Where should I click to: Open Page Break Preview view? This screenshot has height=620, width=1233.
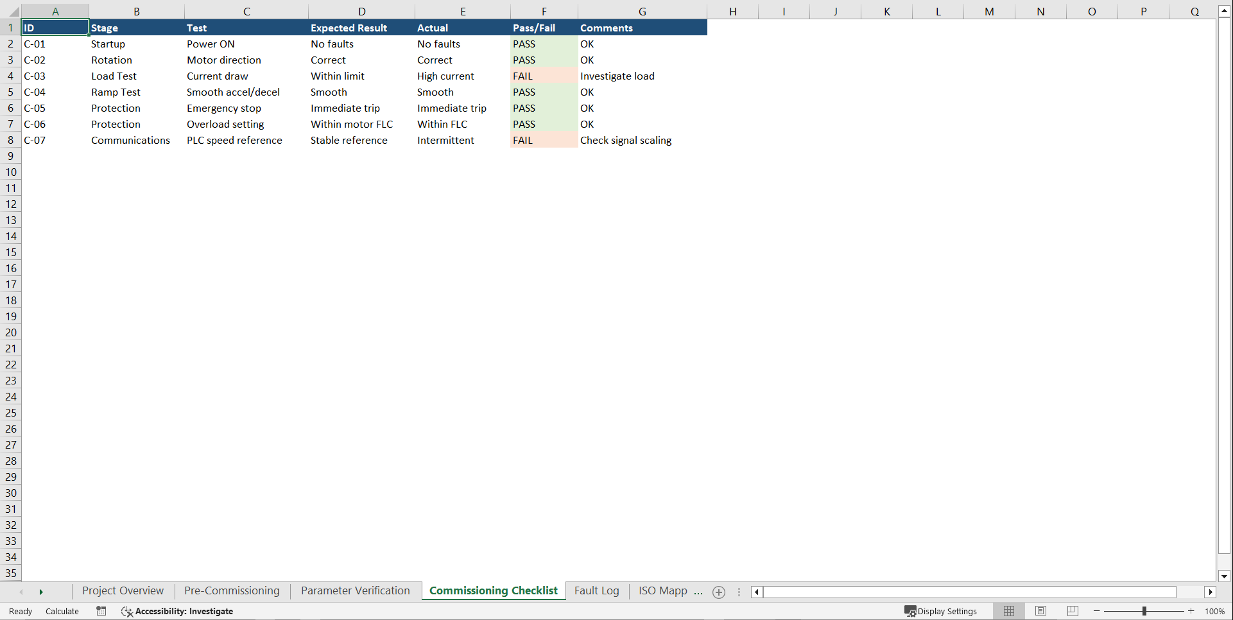(1073, 611)
